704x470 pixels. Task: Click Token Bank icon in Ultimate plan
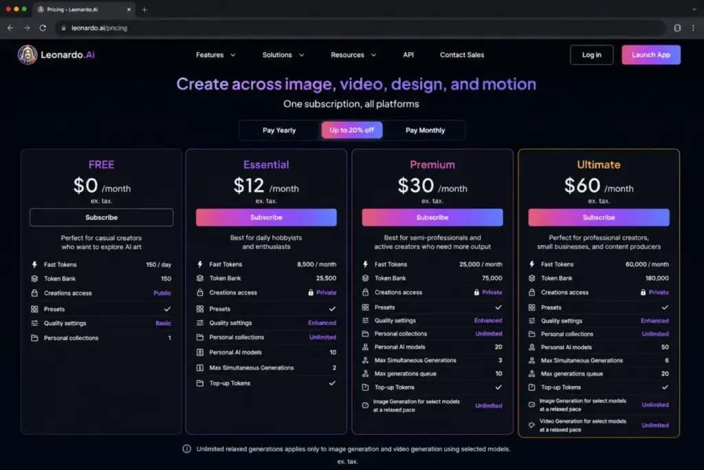tap(531, 278)
